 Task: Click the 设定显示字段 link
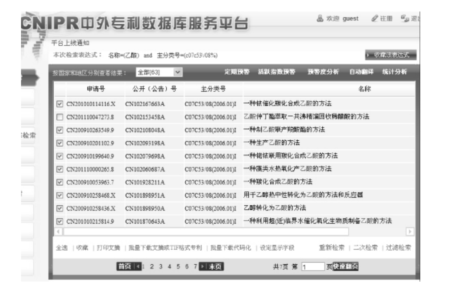277,248
